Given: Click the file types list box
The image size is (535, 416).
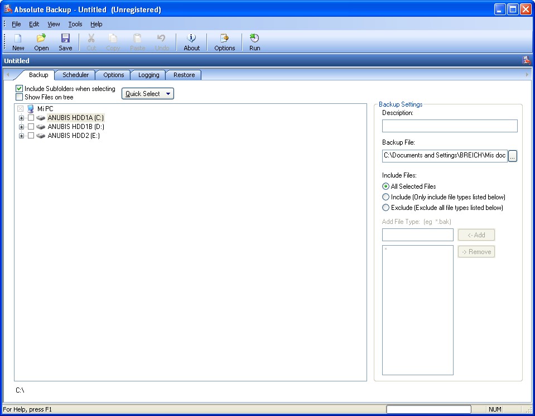Looking at the screenshot, I should point(418,310).
